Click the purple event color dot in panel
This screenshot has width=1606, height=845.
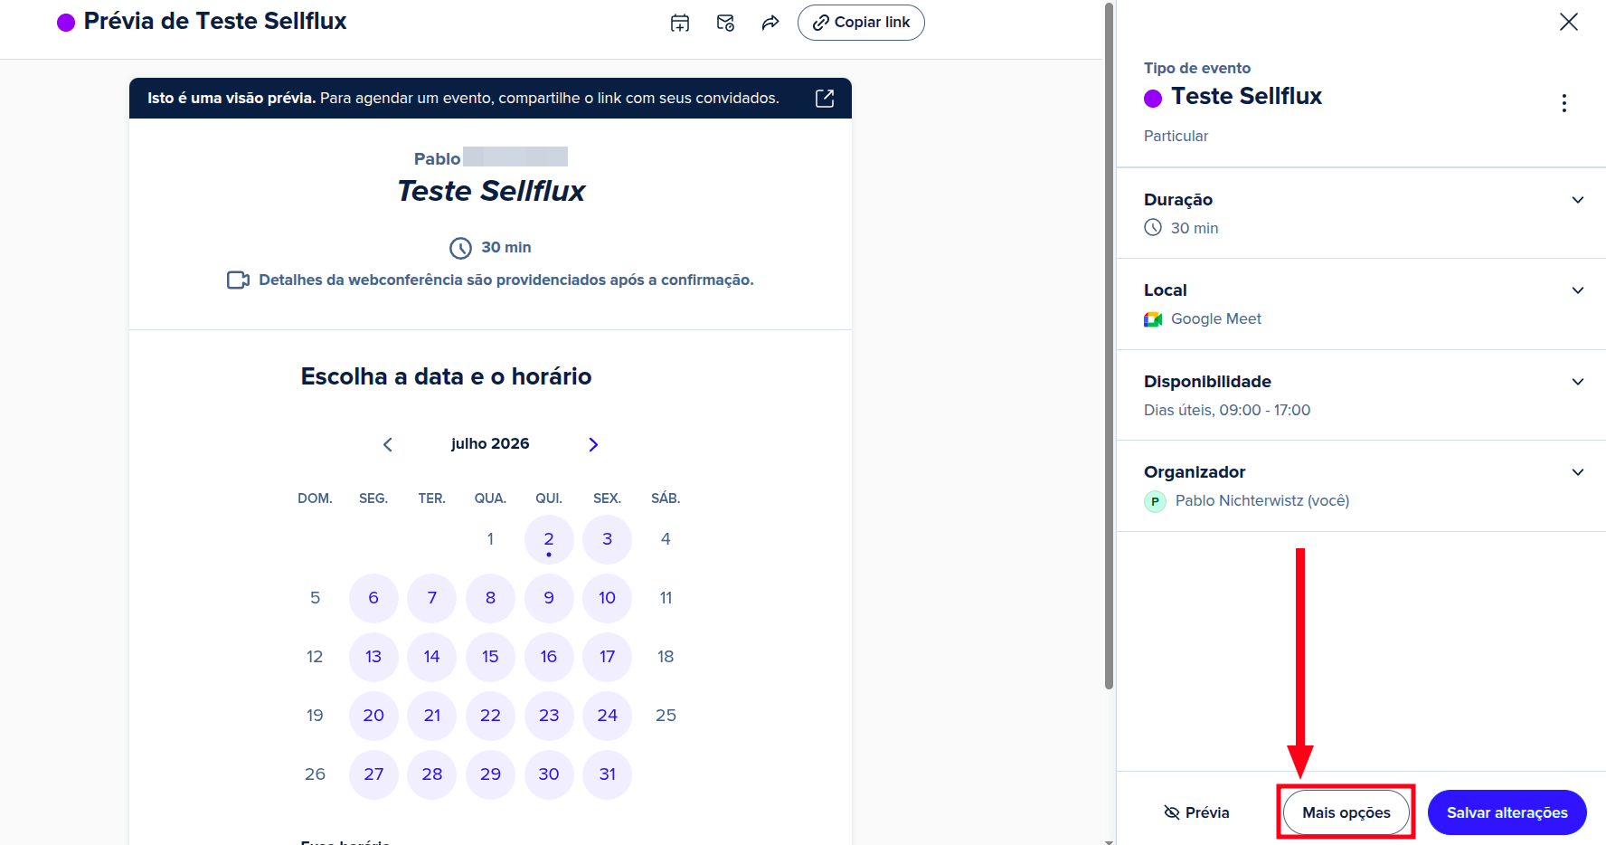(1153, 99)
